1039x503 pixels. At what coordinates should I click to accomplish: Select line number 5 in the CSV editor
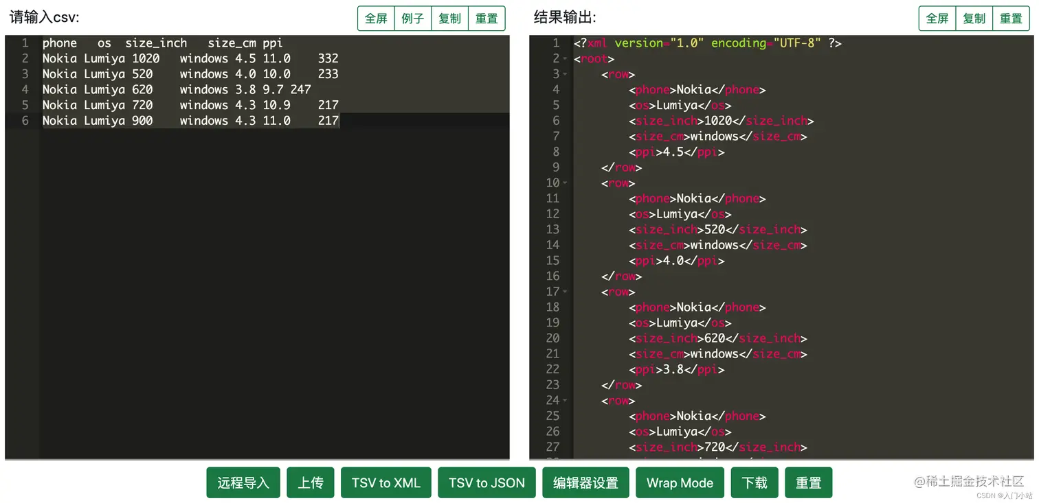[25, 105]
